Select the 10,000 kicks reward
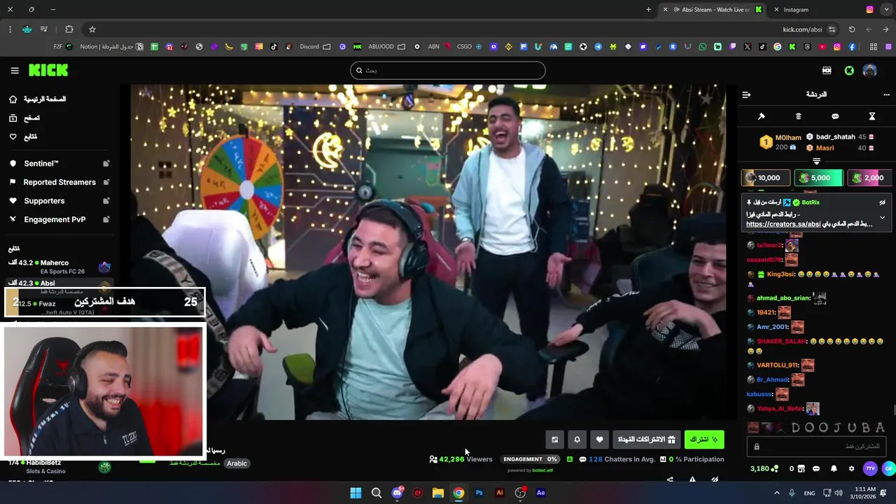This screenshot has width=896, height=504. 766,178
